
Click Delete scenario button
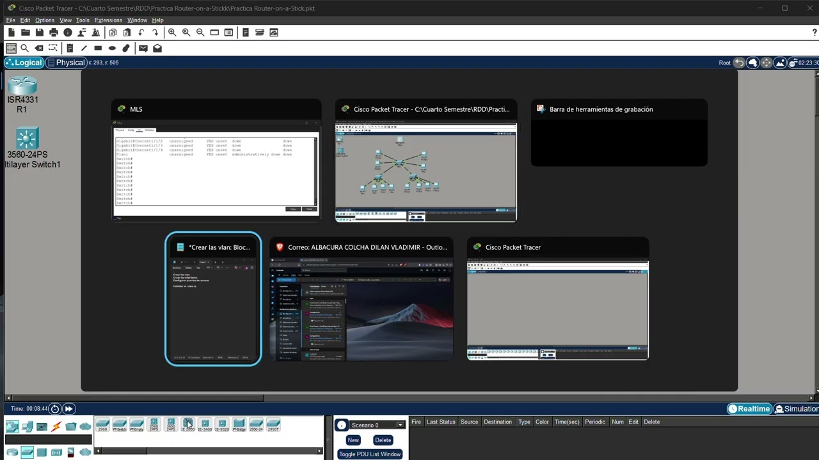click(x=383, y=440)
